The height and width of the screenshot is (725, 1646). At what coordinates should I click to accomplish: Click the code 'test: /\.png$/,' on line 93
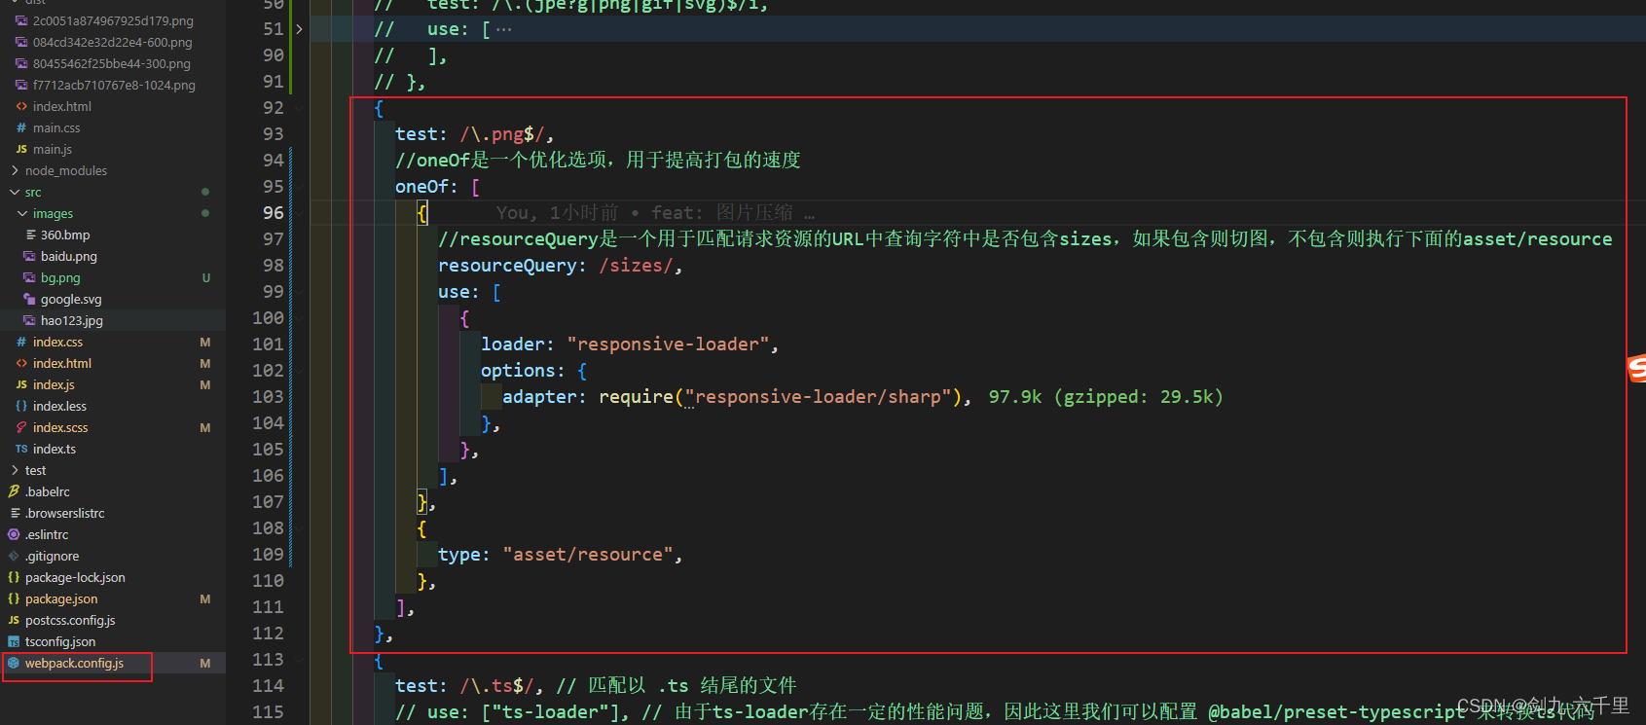tap(475, 133)
